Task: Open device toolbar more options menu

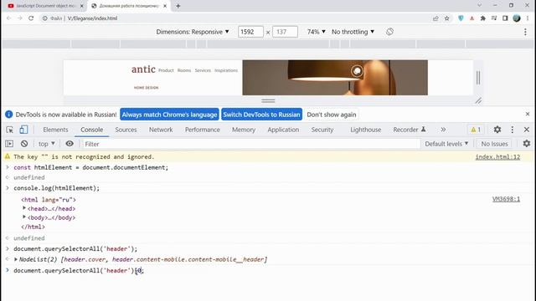Action: coord(525,32)
